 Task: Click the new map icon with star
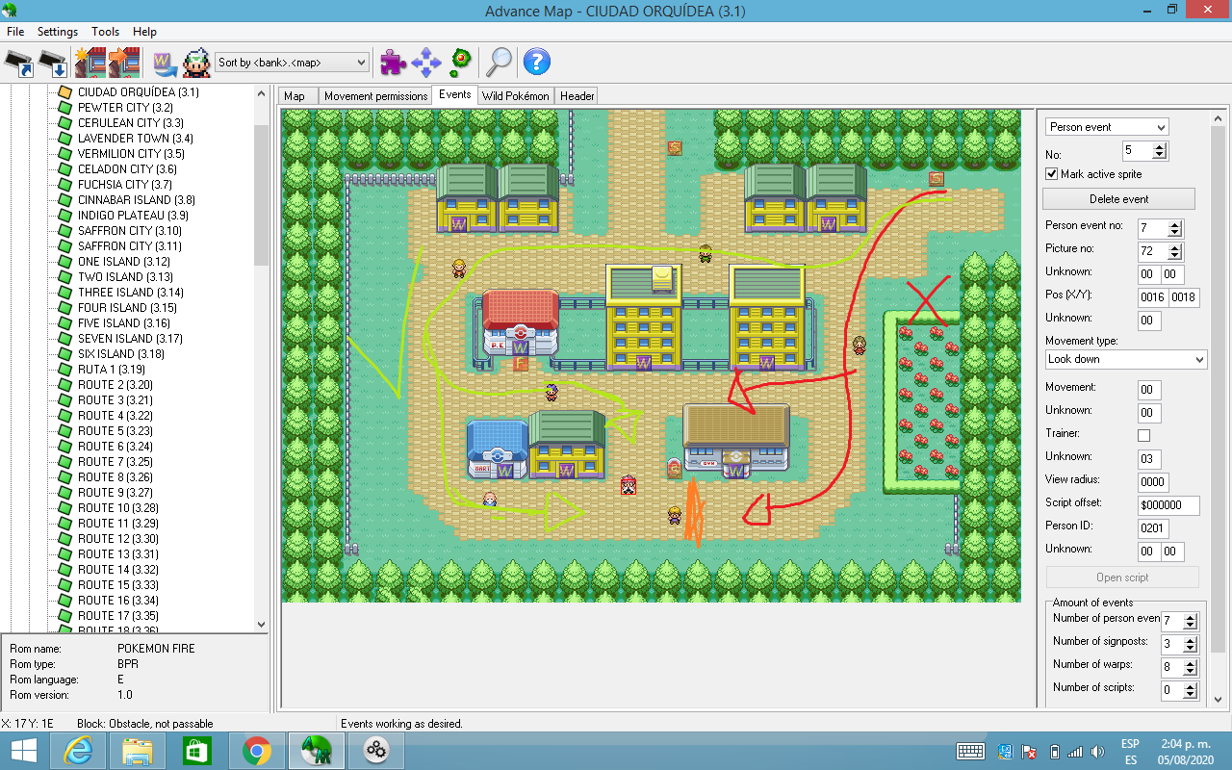90,63
